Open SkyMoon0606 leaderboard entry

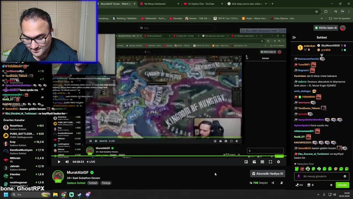pos(331,45)
